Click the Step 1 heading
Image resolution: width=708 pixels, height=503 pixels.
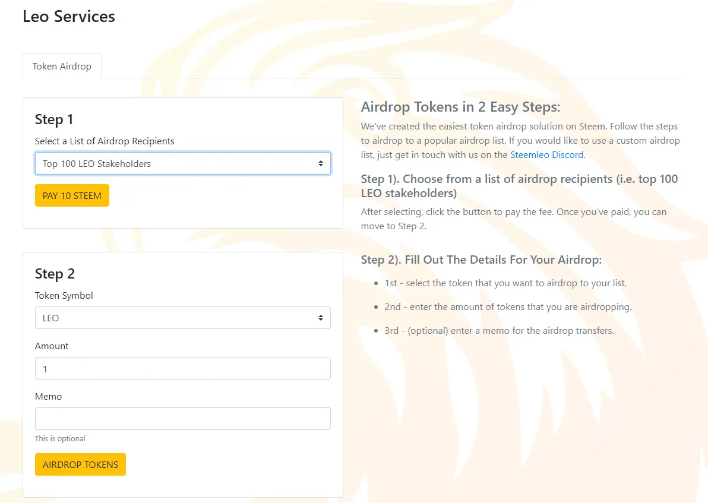[x=54, y=119]
